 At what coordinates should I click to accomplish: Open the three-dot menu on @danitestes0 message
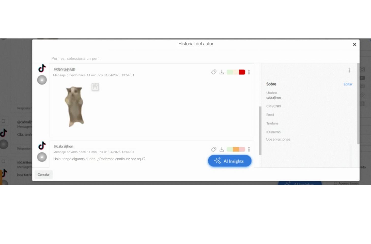tap(249, 72)
